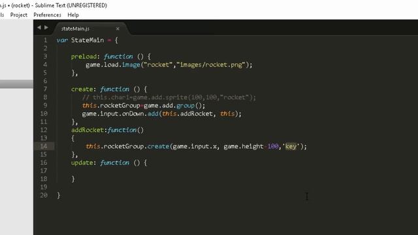This screenshot has height=235, width=418.
Task: Click the 'addRocket:function()' line
Action: tap(107, 130)
